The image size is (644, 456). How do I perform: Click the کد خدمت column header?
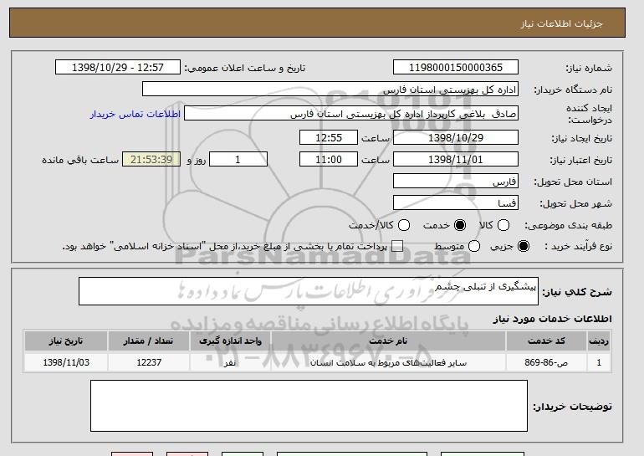[546, 341]
